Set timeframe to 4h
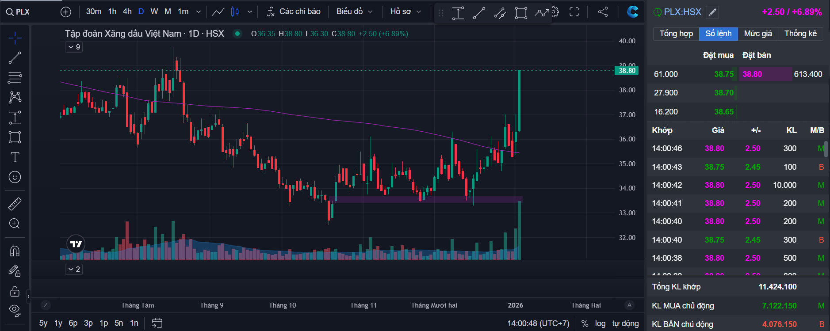Viewport: 830px width, 331px height. (x=127, y=11)
